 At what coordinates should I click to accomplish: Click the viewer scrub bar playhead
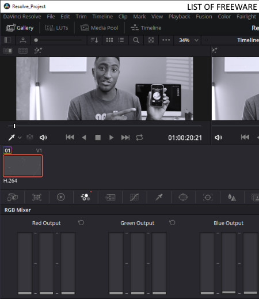[x=14, y=126]
